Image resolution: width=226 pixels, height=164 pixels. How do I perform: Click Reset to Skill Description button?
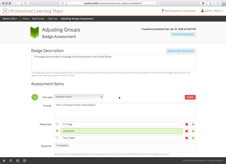(x=181, y=51)
